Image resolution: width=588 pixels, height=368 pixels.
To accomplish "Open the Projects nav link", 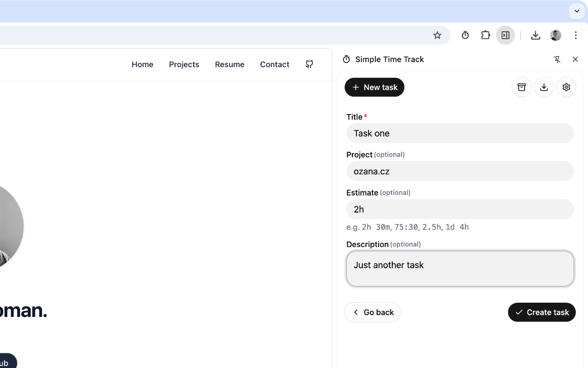I will click(x=184, y=64).
